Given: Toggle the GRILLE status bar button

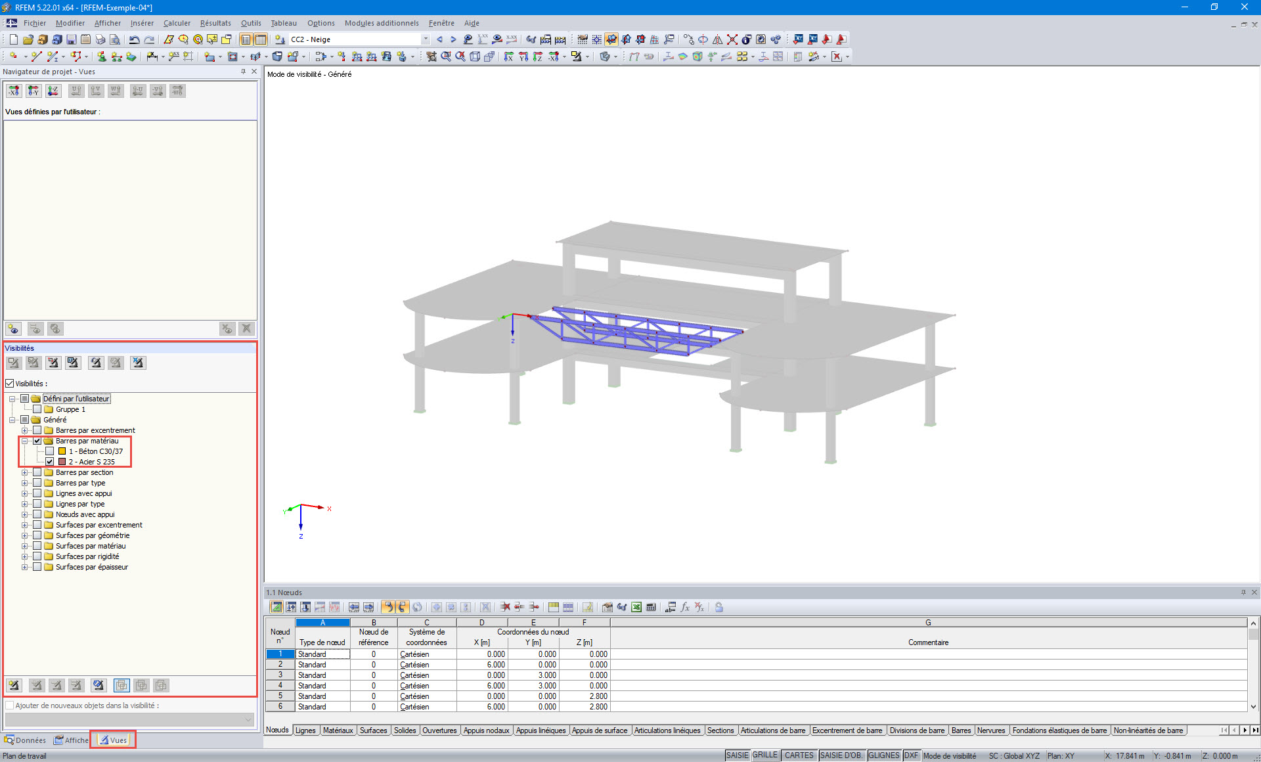Looking at the screenshot, I should tap(764, 755).
